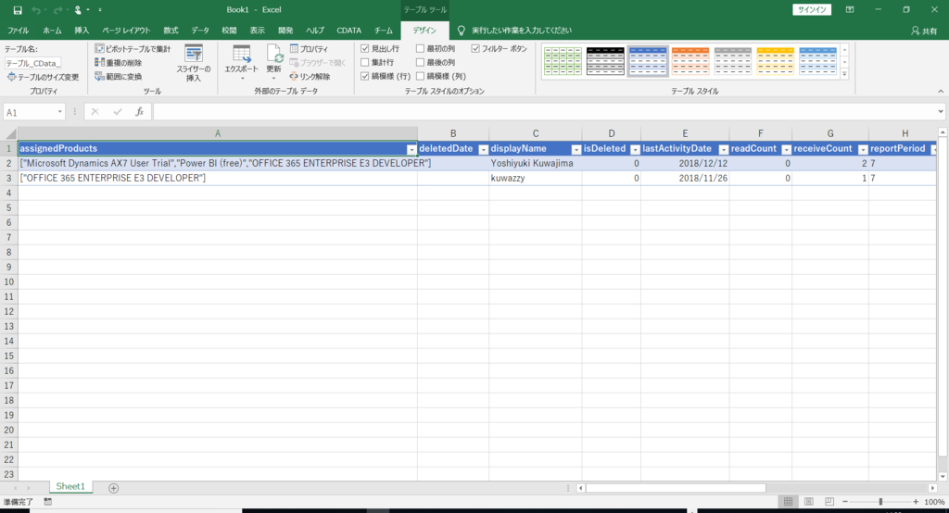Click the table name input field
This screenshot has width=949, height=513.
click(x=33, y=63)
